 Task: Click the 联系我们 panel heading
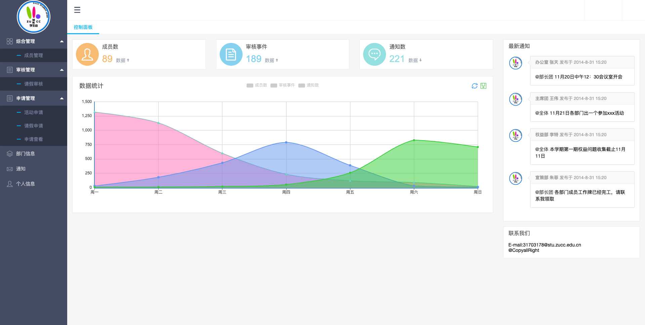click(519, 233)
